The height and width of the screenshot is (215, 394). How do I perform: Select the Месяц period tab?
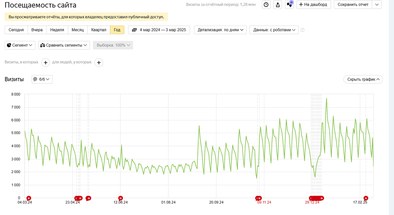(77, 30)
